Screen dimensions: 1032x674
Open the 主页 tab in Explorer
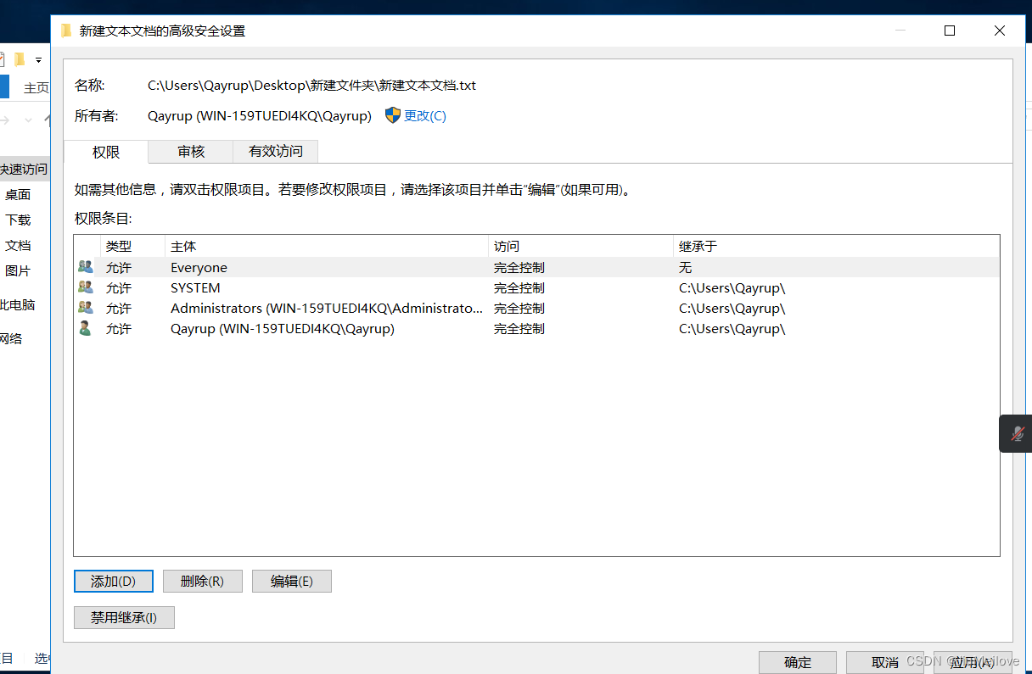click(36, 87)
